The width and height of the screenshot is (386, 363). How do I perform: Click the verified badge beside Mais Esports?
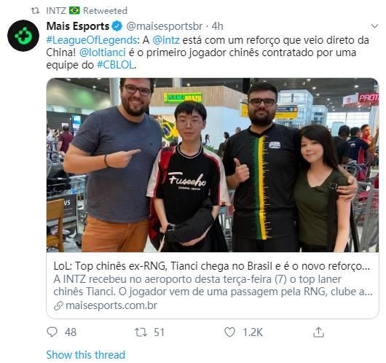point(117,26)
